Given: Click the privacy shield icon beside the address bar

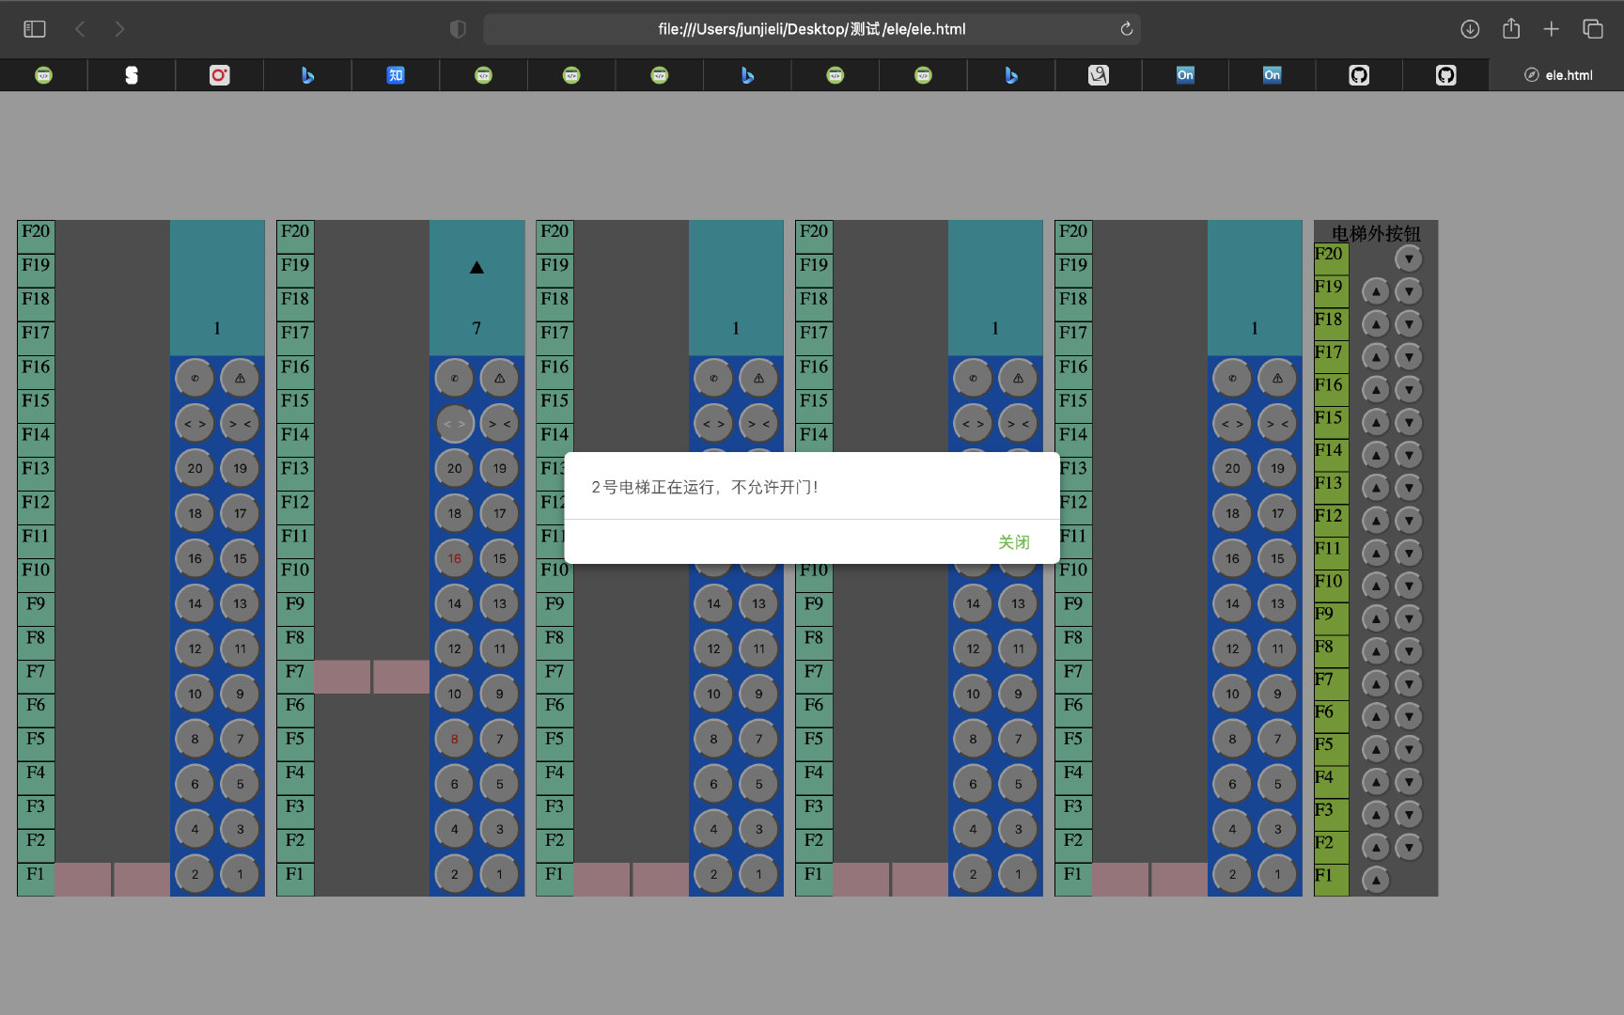Looking at the screenshot, I should point(458,29).
